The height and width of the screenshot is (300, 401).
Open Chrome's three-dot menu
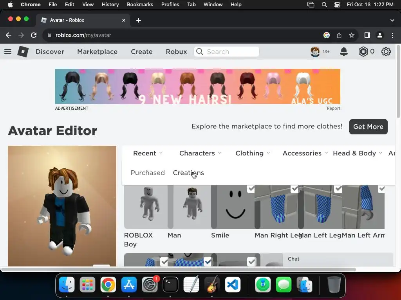[392, 35]
